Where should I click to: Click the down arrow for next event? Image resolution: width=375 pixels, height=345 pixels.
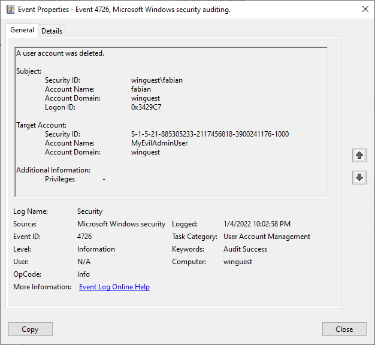pos(359,177)
